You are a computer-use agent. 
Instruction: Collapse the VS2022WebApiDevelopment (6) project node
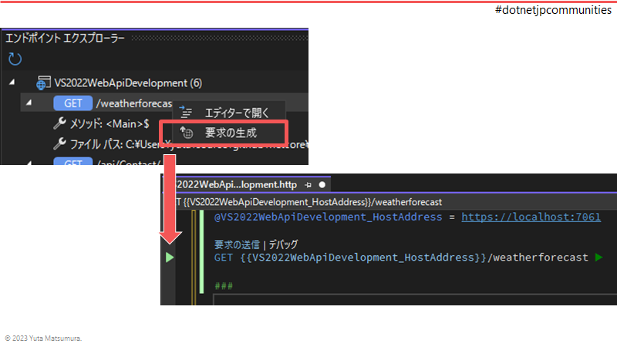pos(12,83)
